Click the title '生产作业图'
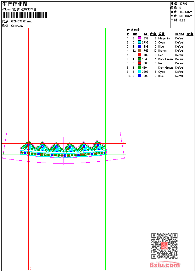 click(15, 4)
